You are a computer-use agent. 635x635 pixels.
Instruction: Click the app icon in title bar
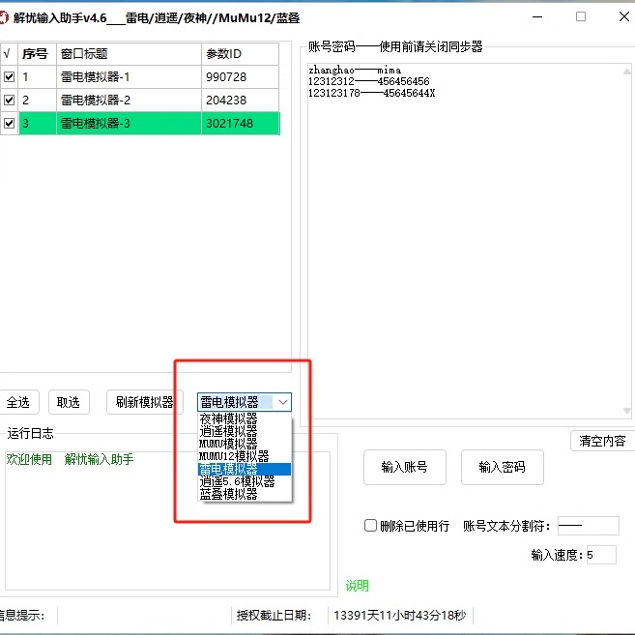[x=3, y=17]
